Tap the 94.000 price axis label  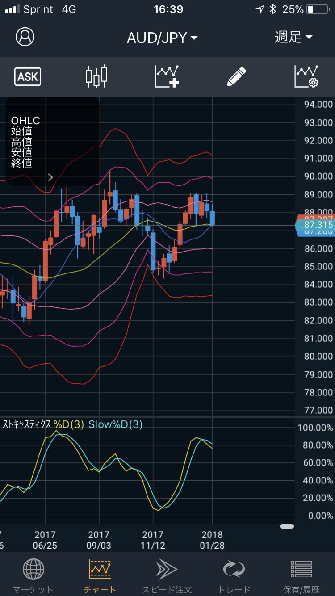click(318, 105)
